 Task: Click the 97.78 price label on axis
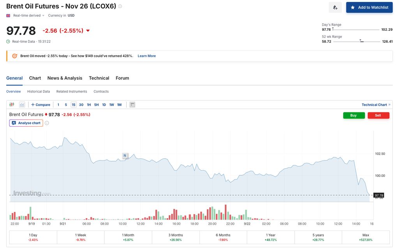pos(379,195)
